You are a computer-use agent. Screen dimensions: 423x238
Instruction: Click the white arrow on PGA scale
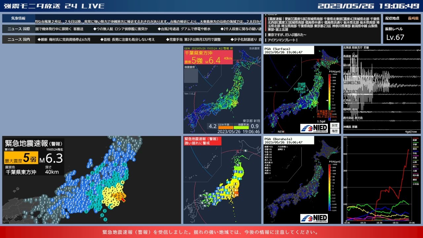pos(327,100)
